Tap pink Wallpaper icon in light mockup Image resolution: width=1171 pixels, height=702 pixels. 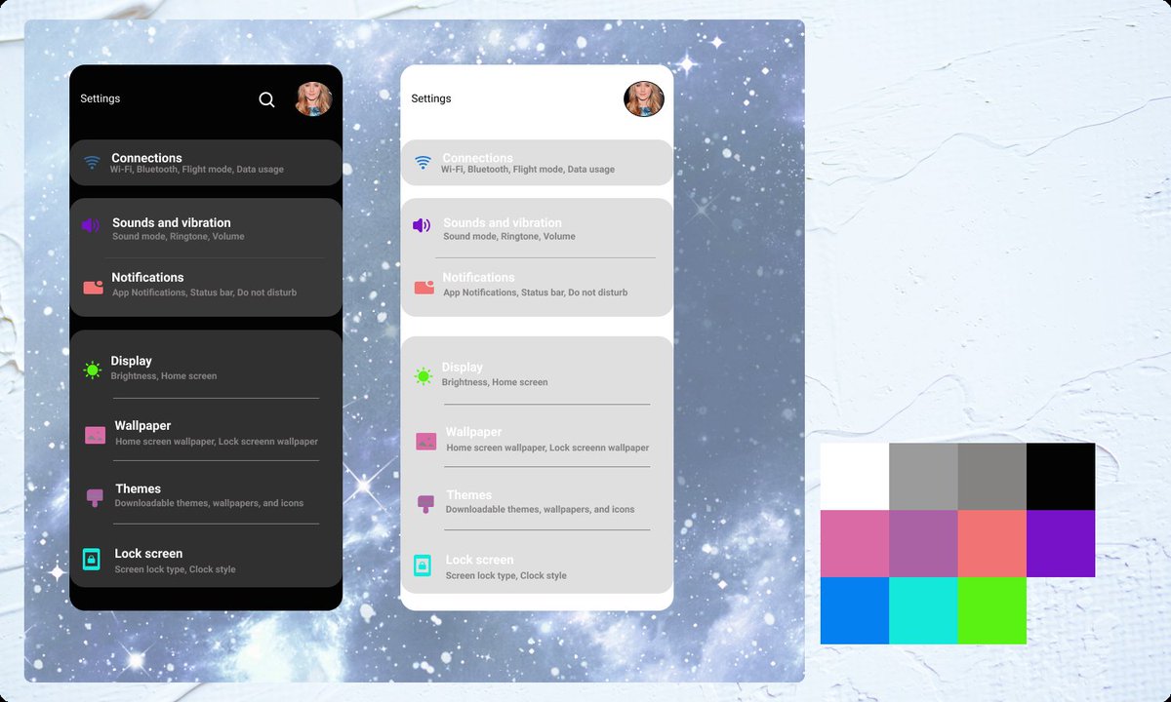click(426, 442)
